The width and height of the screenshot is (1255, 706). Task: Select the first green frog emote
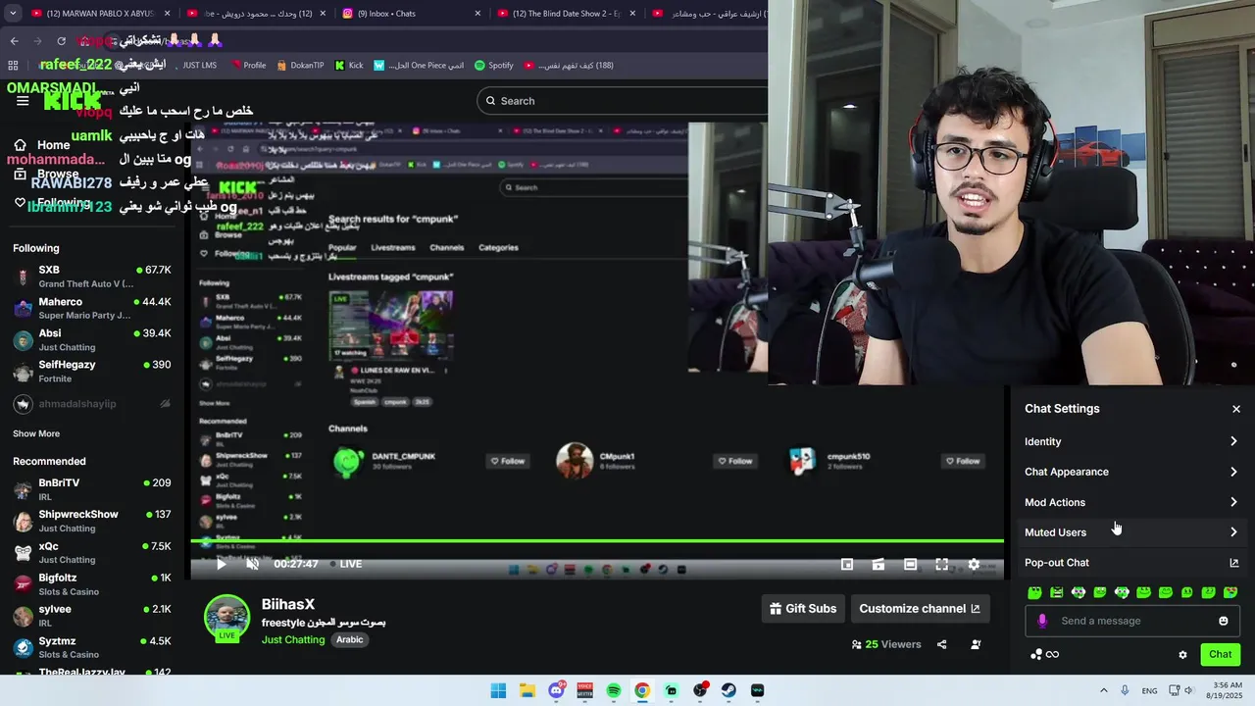point(1034,592)
